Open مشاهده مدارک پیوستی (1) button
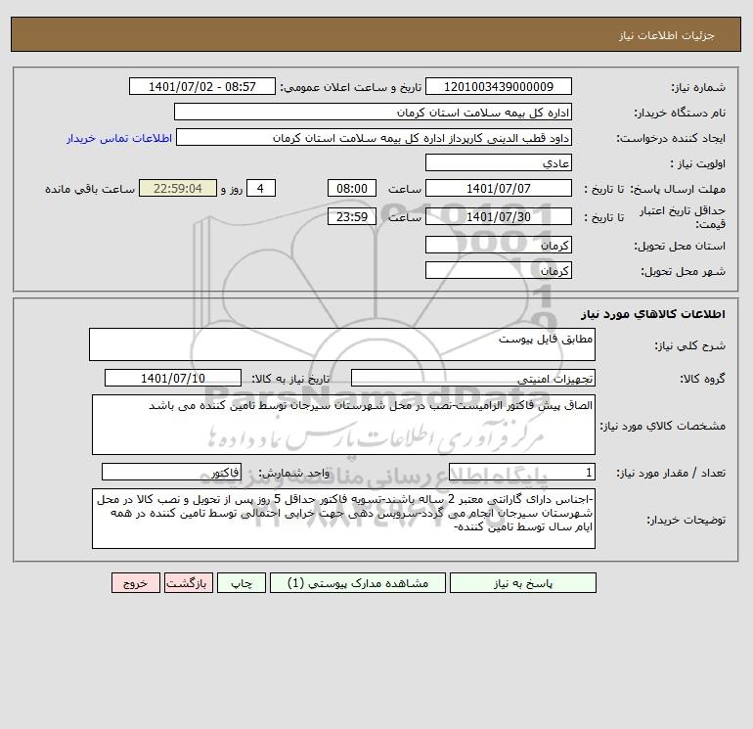Viewport: 753px width, 729px height. click(358, 583)
